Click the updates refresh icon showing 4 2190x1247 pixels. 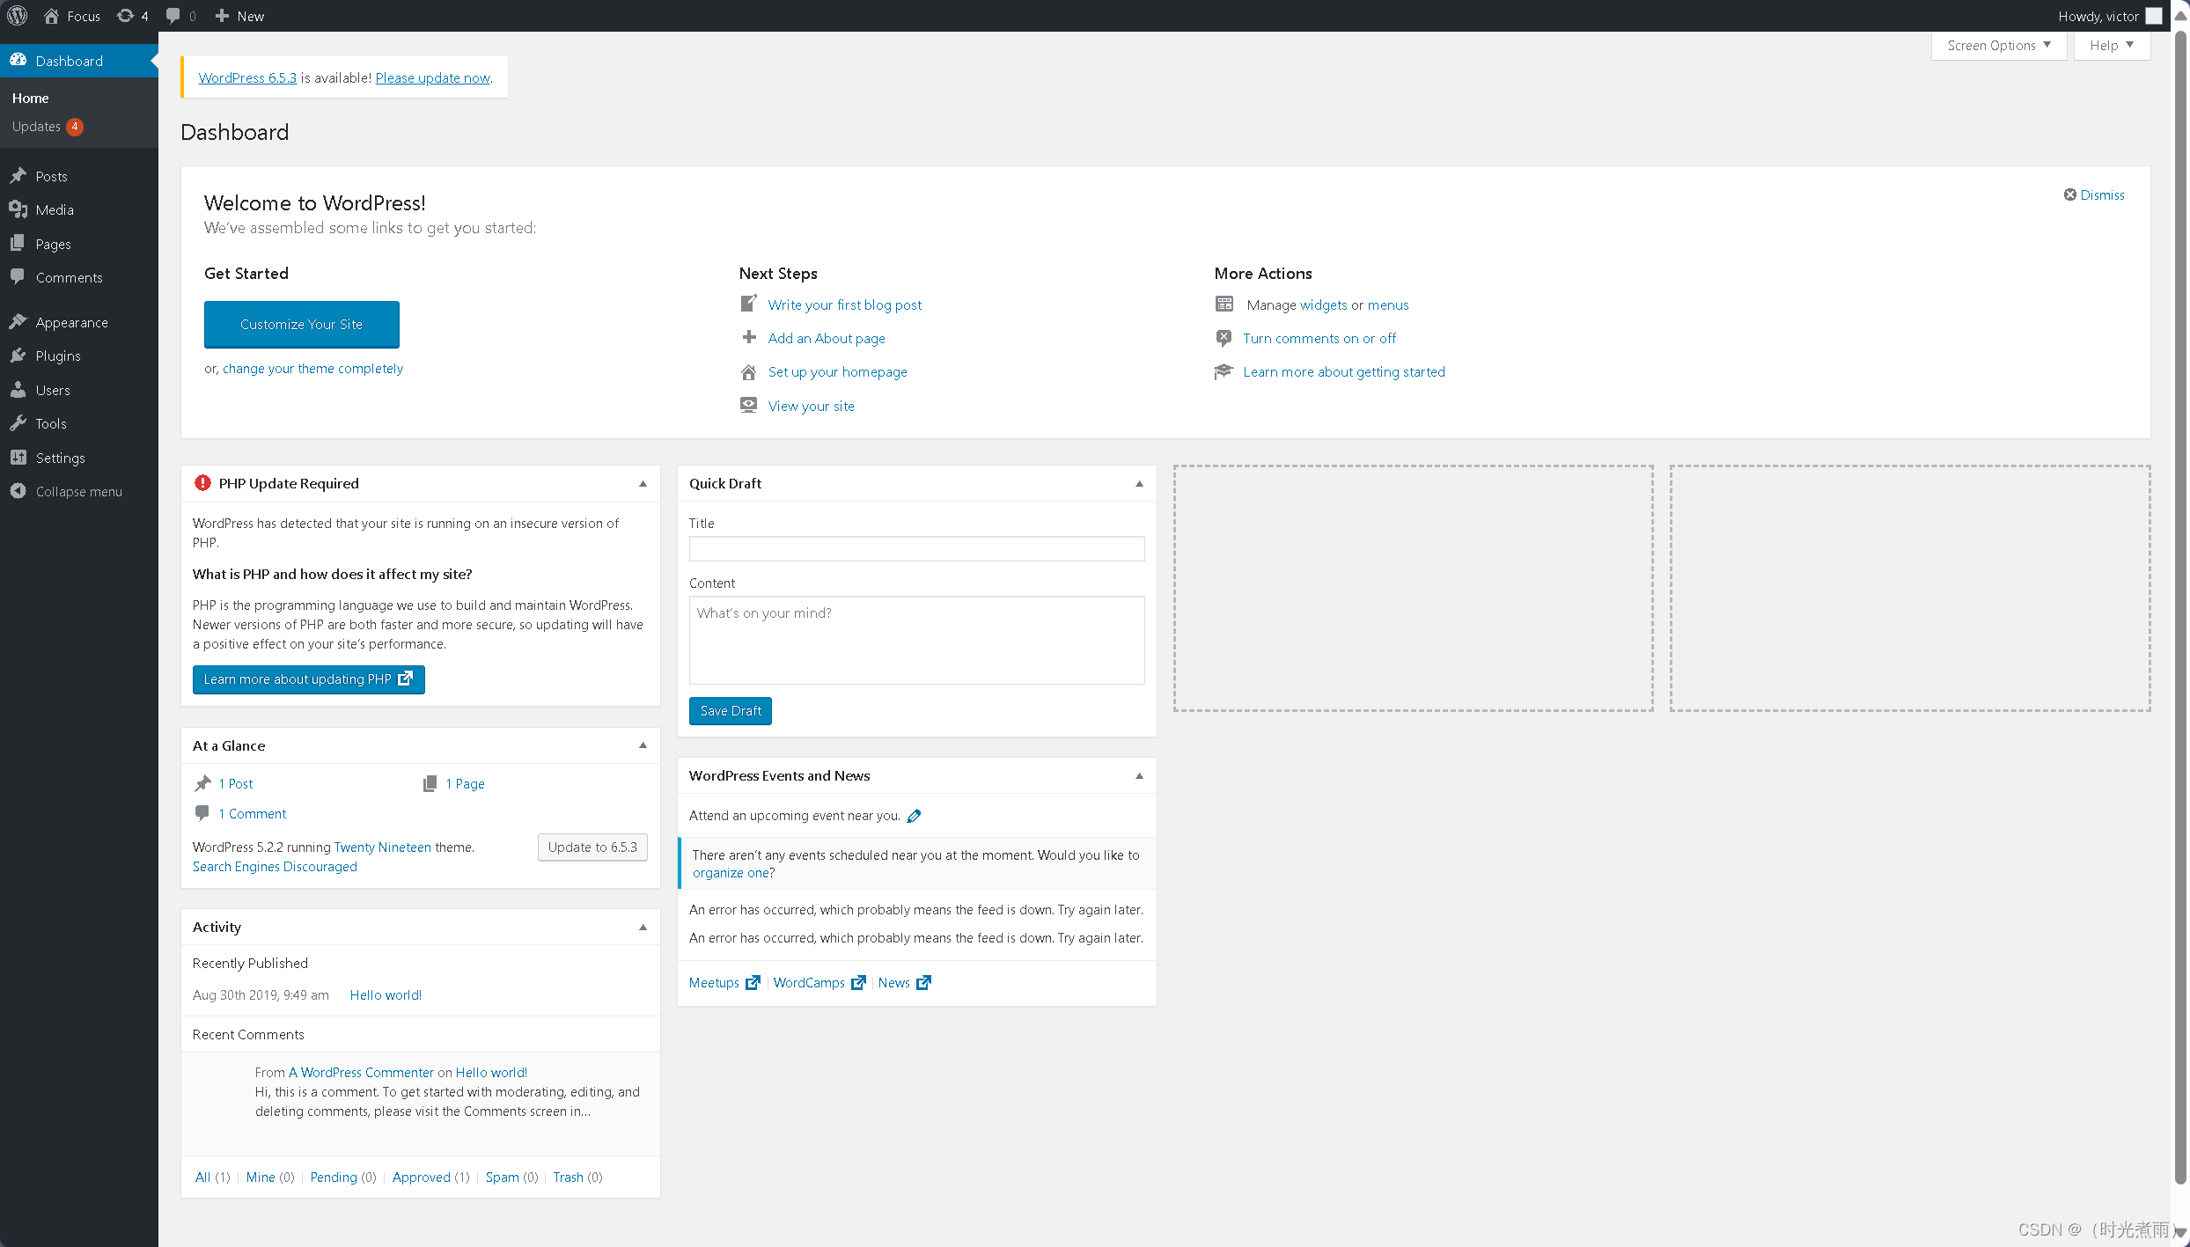[126, 16]
